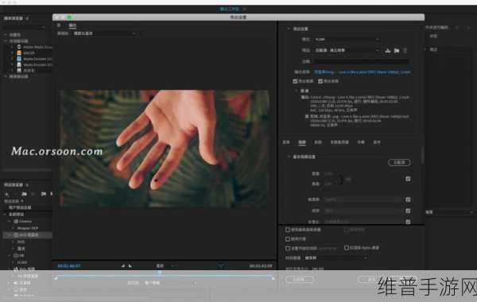Open the 字幕 tab

click(361, 142)
